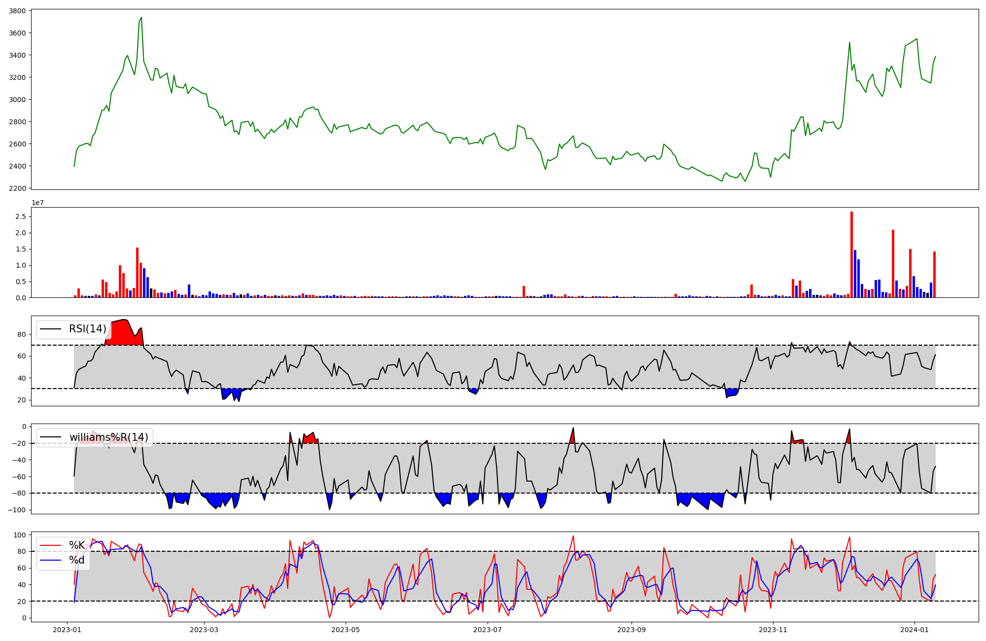Click the 2023-09 x-axis date label

tap(631, 630)
